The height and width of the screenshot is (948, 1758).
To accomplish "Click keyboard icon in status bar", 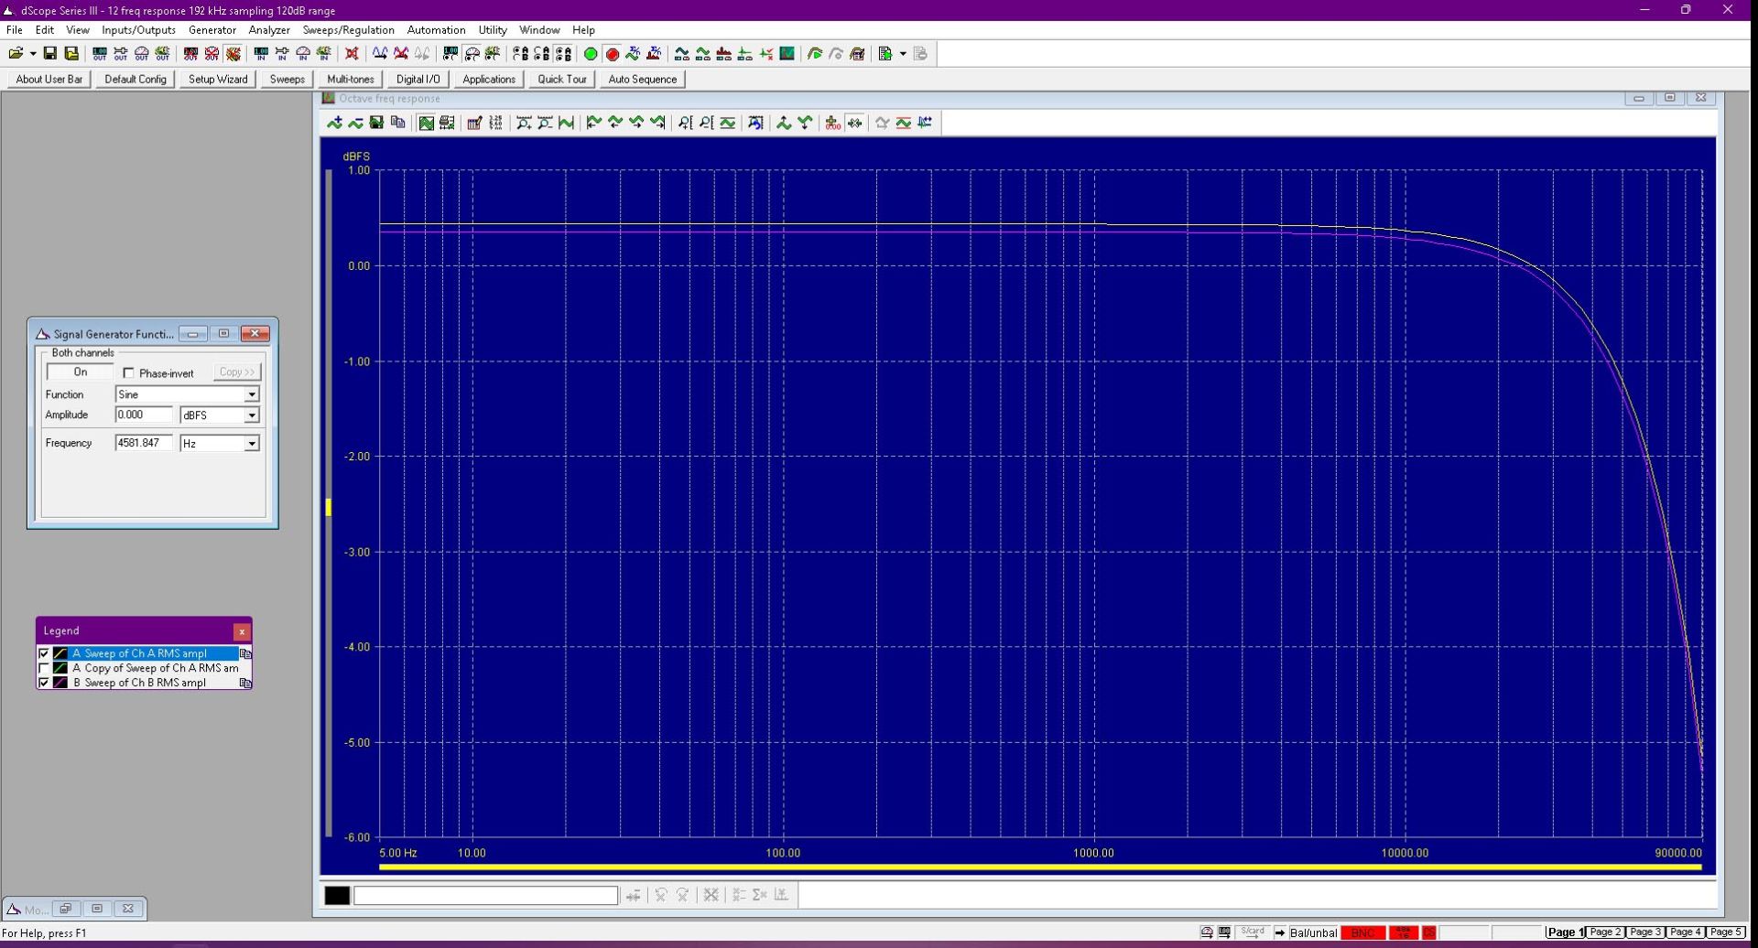I will coord(1224,932).
